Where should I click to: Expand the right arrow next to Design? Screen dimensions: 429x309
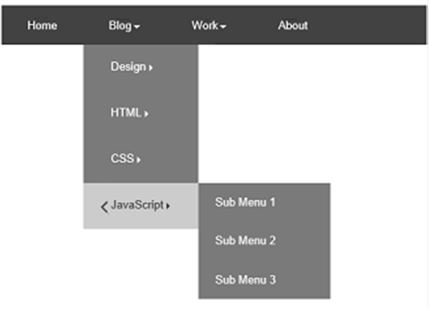click(x=151, y=67)
